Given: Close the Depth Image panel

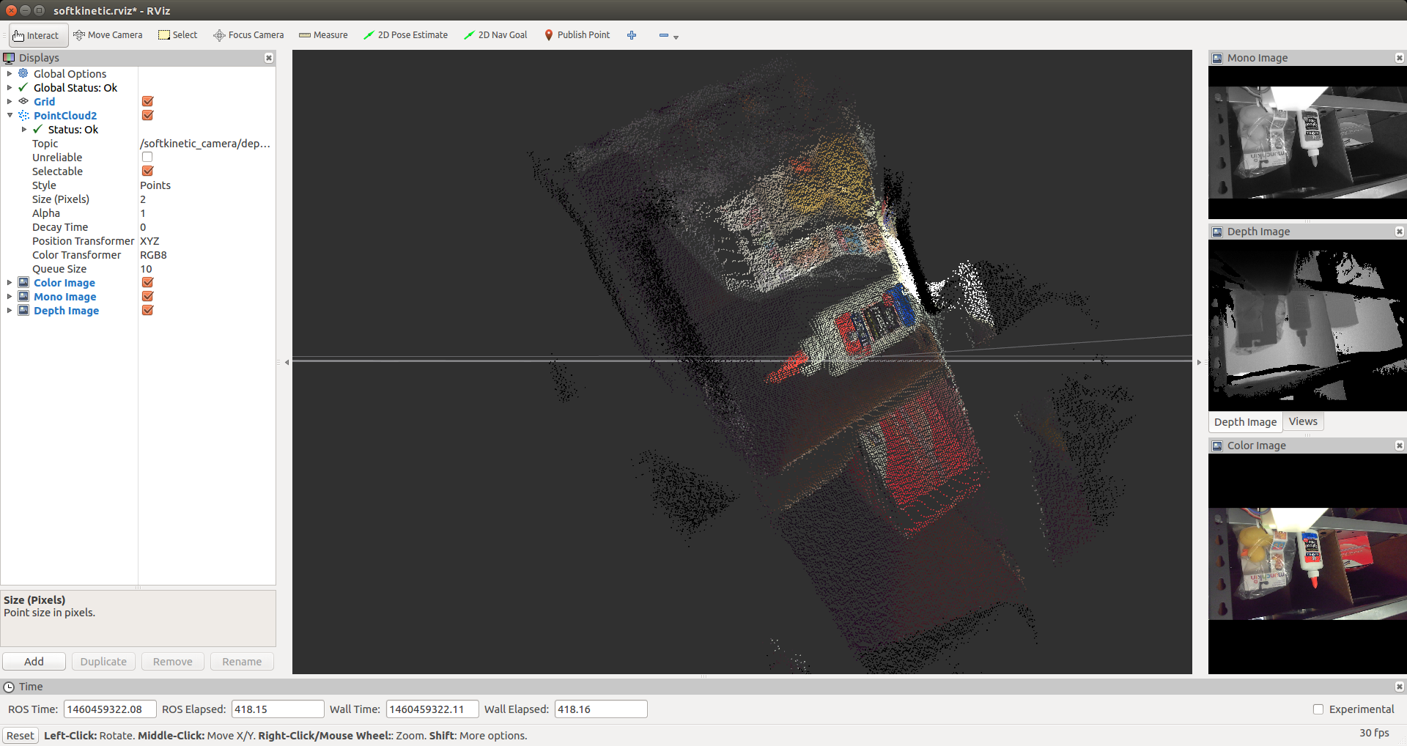Looking at the screenshot, I should (x=1400, y=232).
